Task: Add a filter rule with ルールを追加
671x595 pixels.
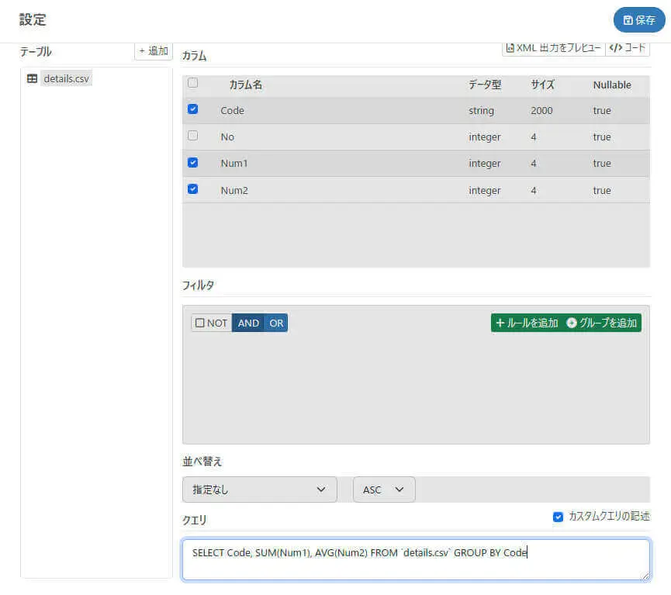Action: coord(527,323)
